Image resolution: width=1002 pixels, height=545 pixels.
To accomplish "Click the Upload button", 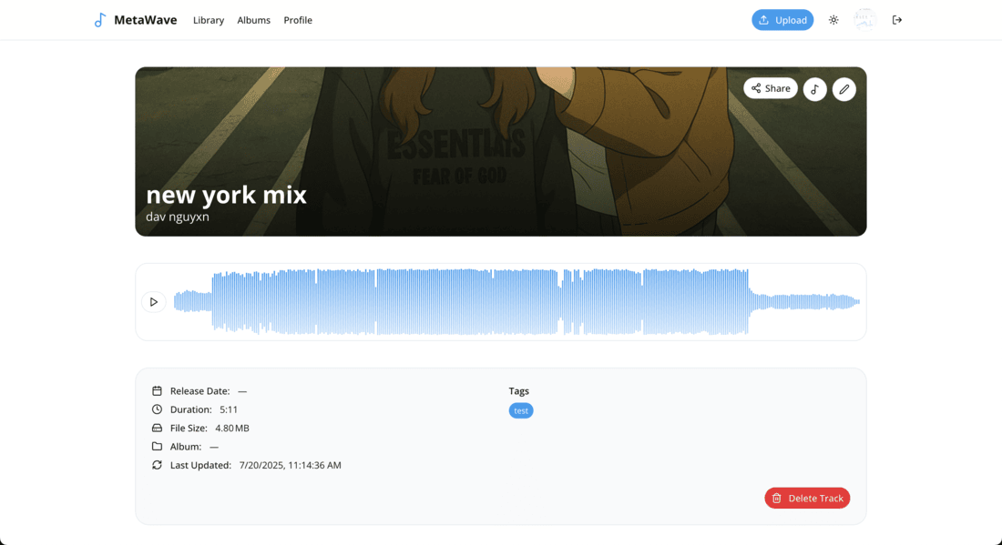I will coord(782,20).
